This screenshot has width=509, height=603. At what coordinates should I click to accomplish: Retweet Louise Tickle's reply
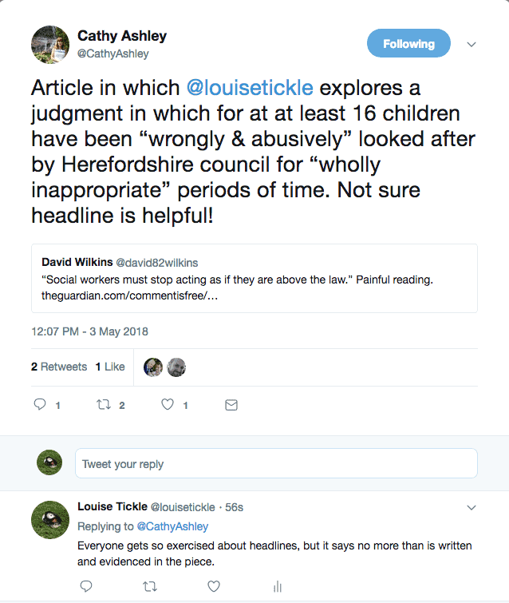(x=149, y=587)
